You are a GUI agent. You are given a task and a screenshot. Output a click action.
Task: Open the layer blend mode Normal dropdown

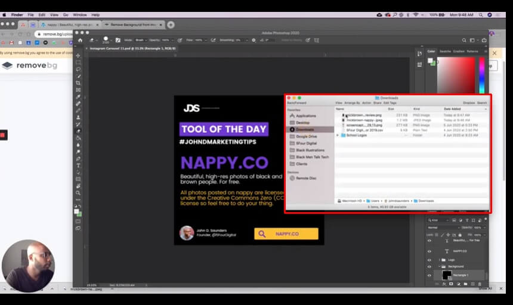click(443, 228)
